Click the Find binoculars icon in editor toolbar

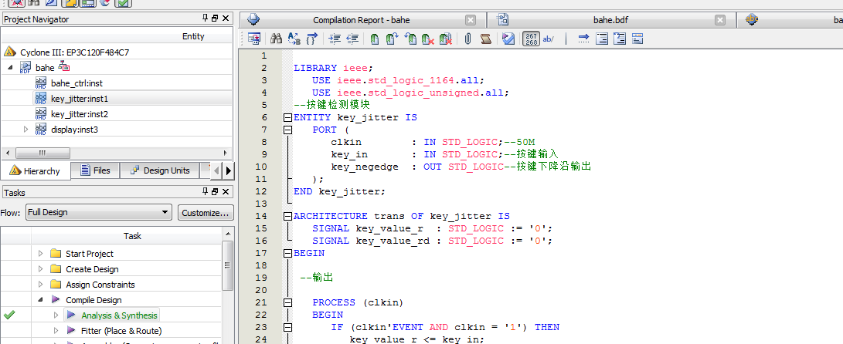276,39
